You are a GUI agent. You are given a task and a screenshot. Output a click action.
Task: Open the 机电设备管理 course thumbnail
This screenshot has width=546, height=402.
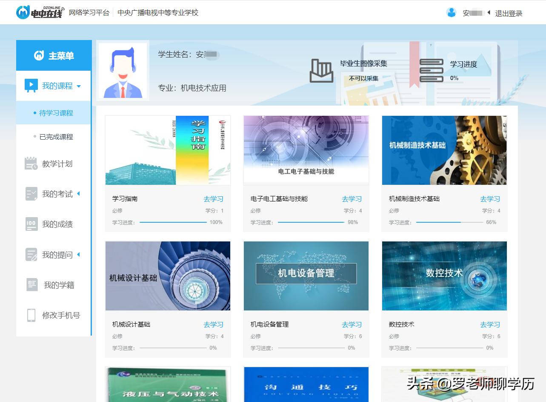click(306, 276)
